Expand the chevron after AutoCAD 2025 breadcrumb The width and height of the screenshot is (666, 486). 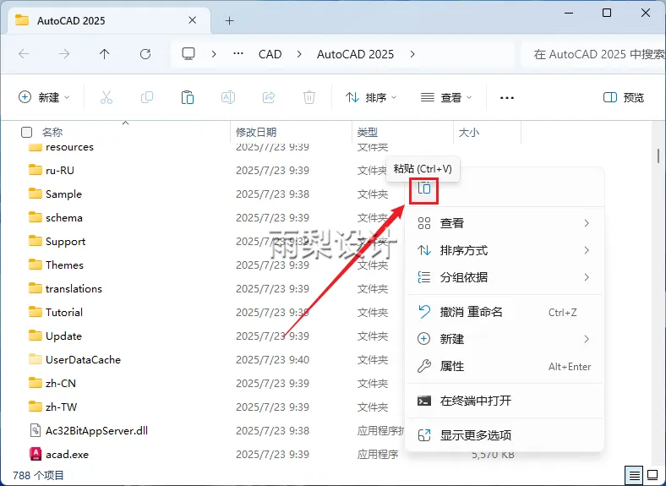coord(412,54)
